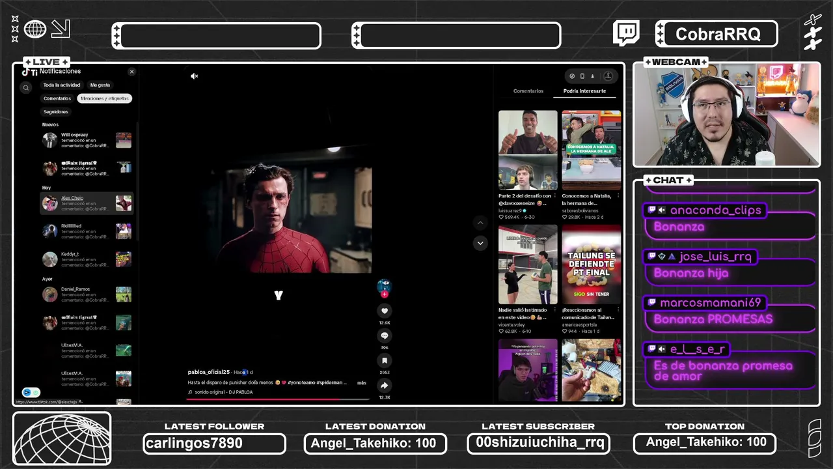Open Will ospreay mention video thumbnail
This screenshot has height=469, width=833.
coord(124,140)
